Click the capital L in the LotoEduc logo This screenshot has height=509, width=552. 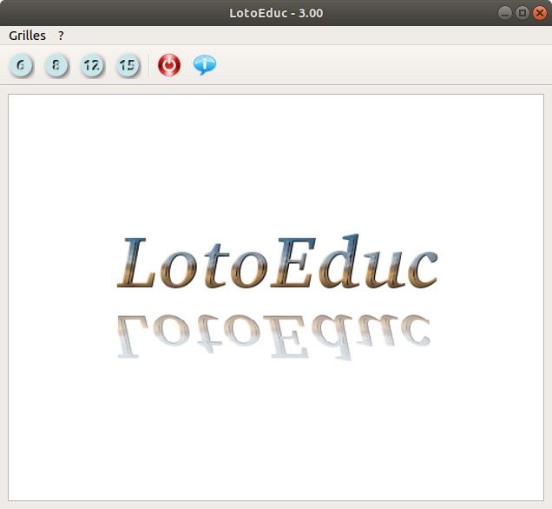tap(137, 262)
